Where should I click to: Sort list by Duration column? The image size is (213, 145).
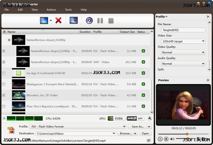coord(86,32)
